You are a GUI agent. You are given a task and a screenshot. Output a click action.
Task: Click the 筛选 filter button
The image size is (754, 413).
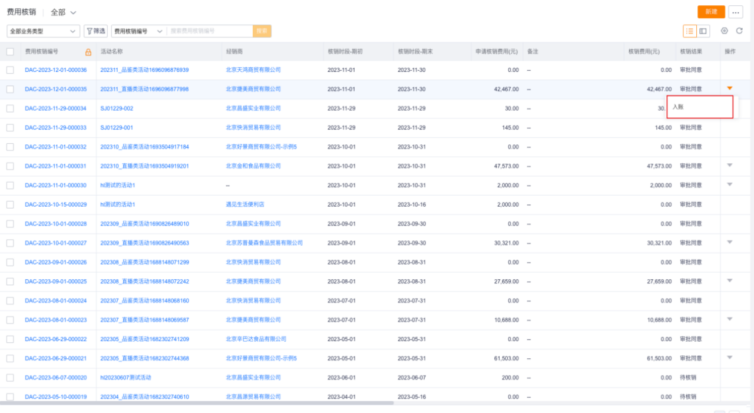coord(95,31)
